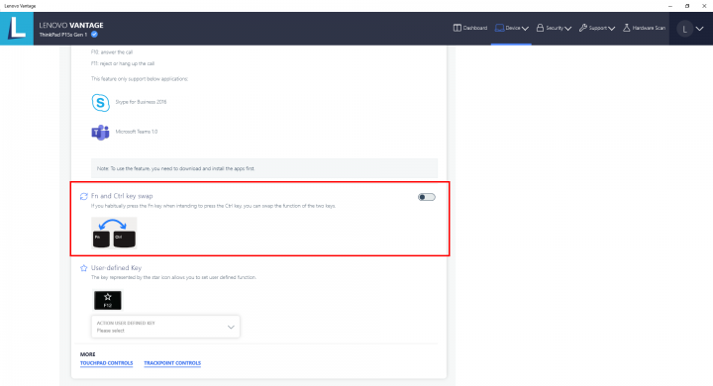713x386 pixels.
Task: Click the user profile avatar L
Action: point(684,29)
